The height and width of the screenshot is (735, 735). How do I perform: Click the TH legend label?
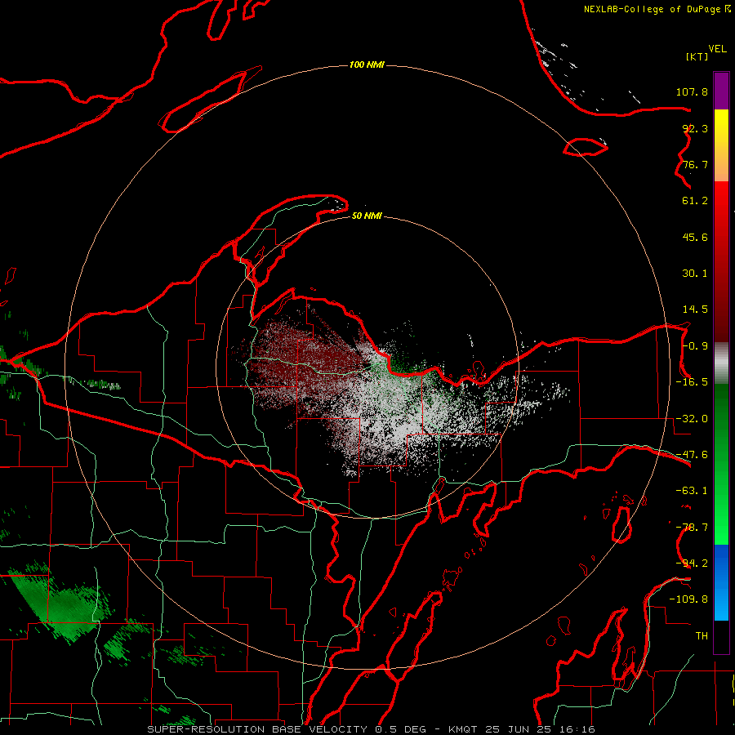[x=702, y=636]
